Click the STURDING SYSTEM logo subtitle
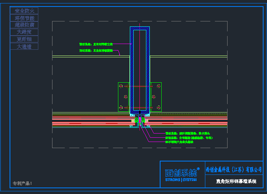Screen dimensions: 267x194 click(x=181, y=180)
